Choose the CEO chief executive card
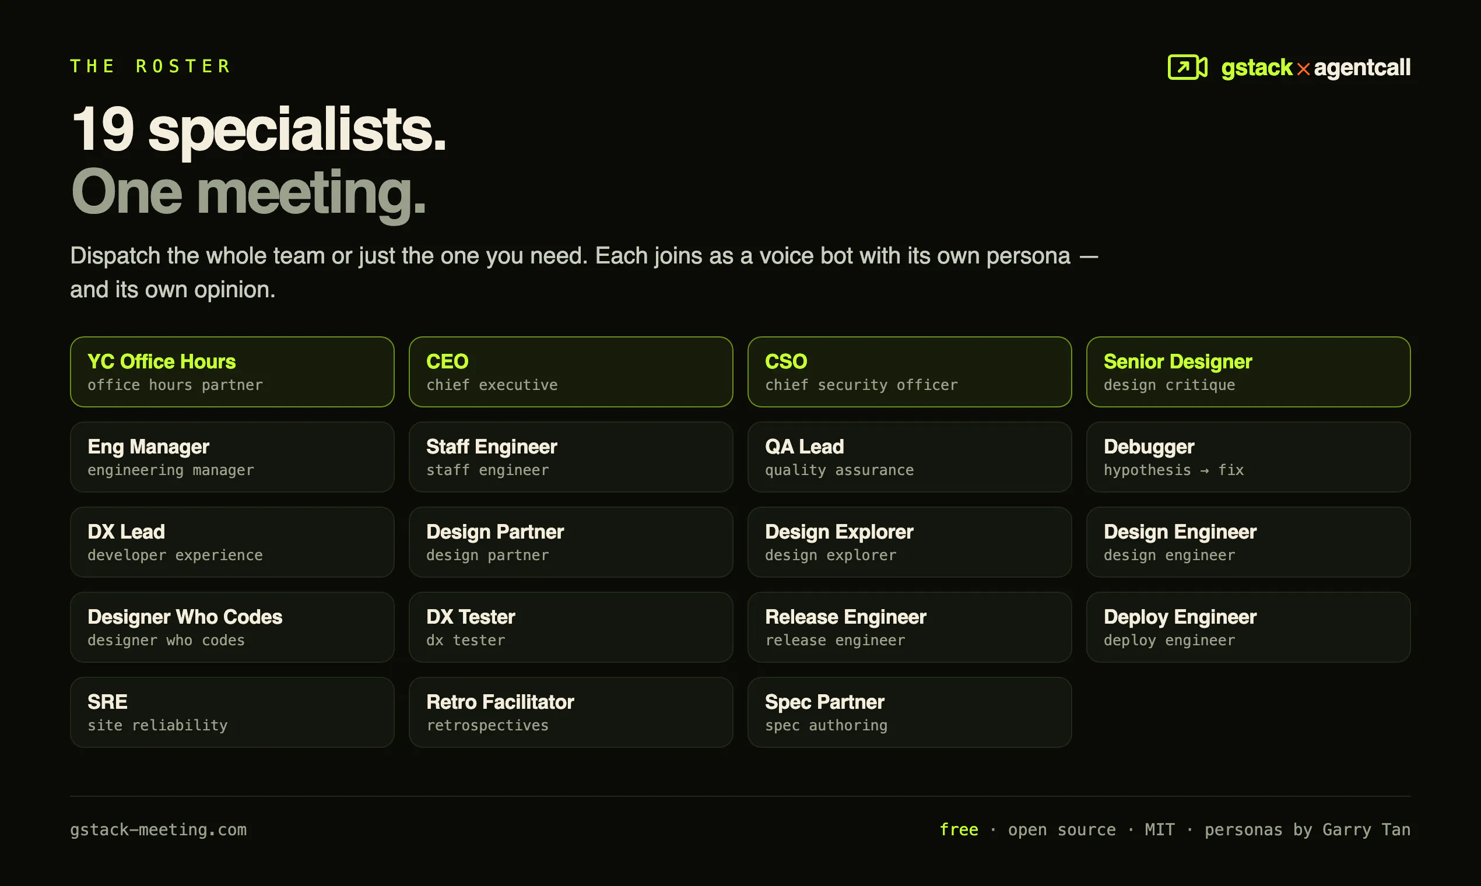The width and height of the screenshot is (1481, 886). coord(571,372)
